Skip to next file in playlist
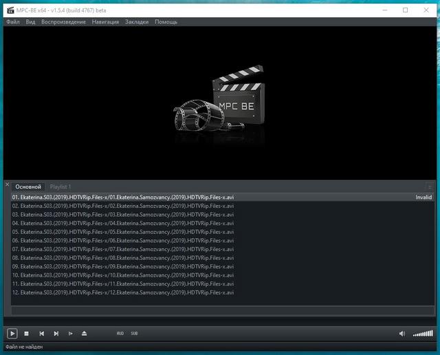The height and width of the screenshot is (355, 440). [x=56, y=334]
